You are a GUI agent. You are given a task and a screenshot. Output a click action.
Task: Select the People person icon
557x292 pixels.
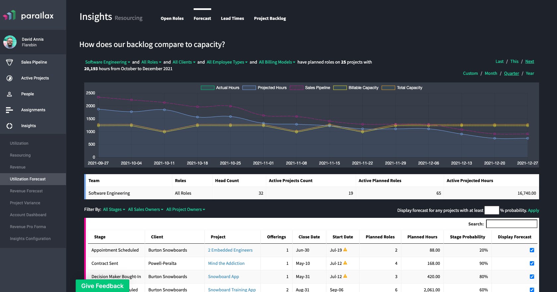(x=10, y=94)
